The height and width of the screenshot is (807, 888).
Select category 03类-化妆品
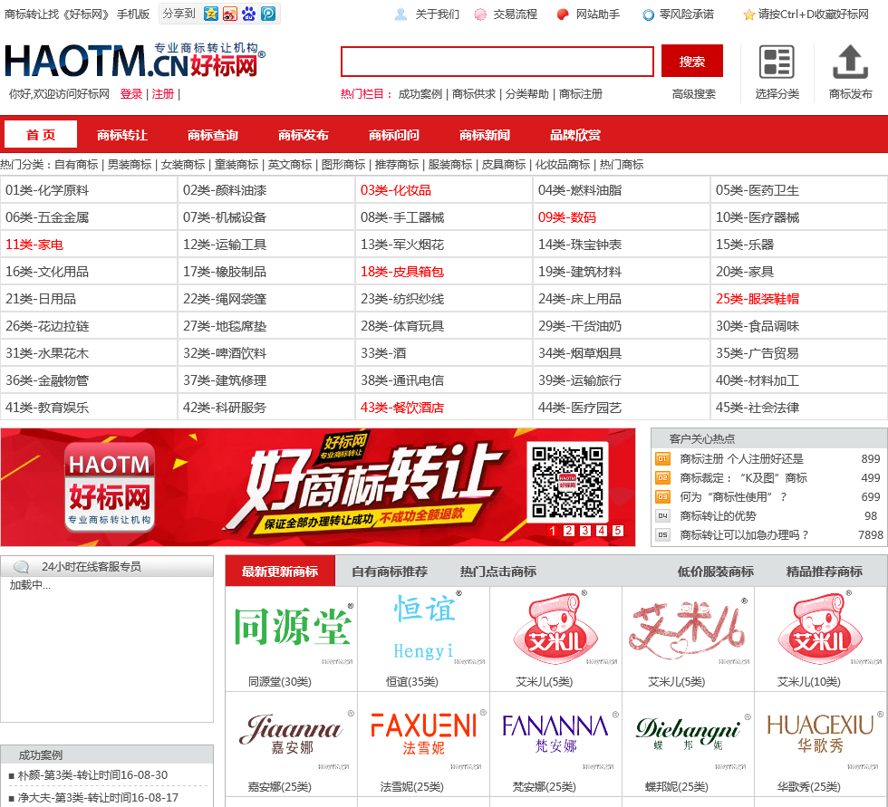coord(396,190)
